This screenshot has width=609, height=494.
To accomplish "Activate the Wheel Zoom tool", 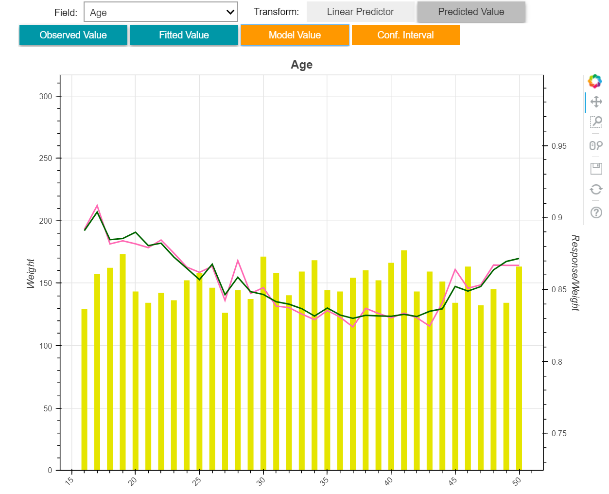I will coord(596,145).
